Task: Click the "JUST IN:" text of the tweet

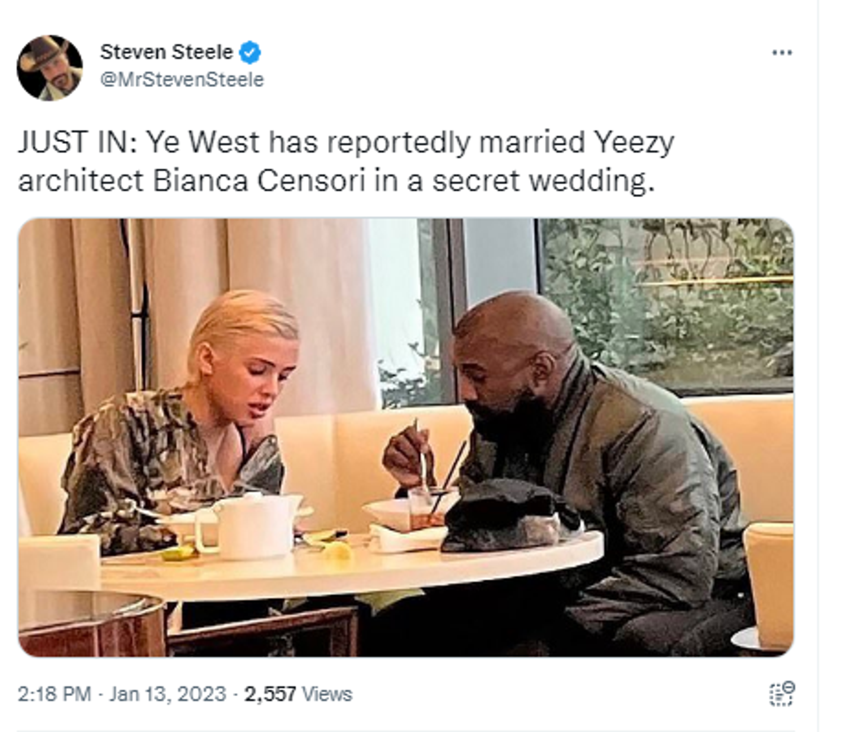Action: point(78,142)
